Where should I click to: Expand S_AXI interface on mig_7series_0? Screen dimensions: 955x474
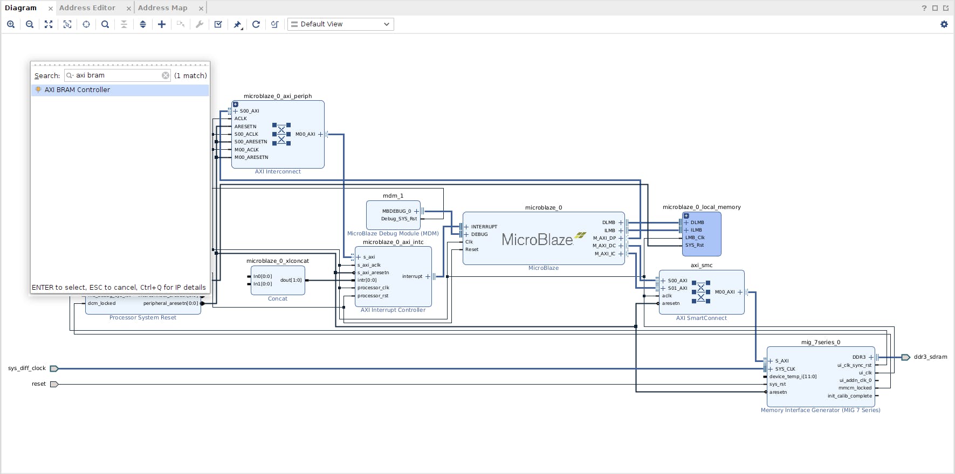pyautogui.click(x=771, y=361)
